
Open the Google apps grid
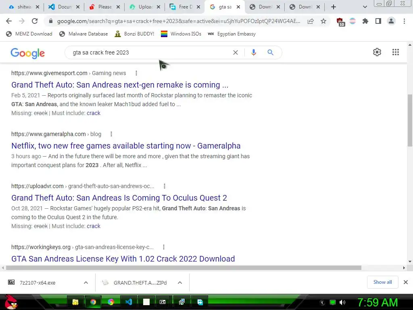pyautogui.click(x=396, y=52)
